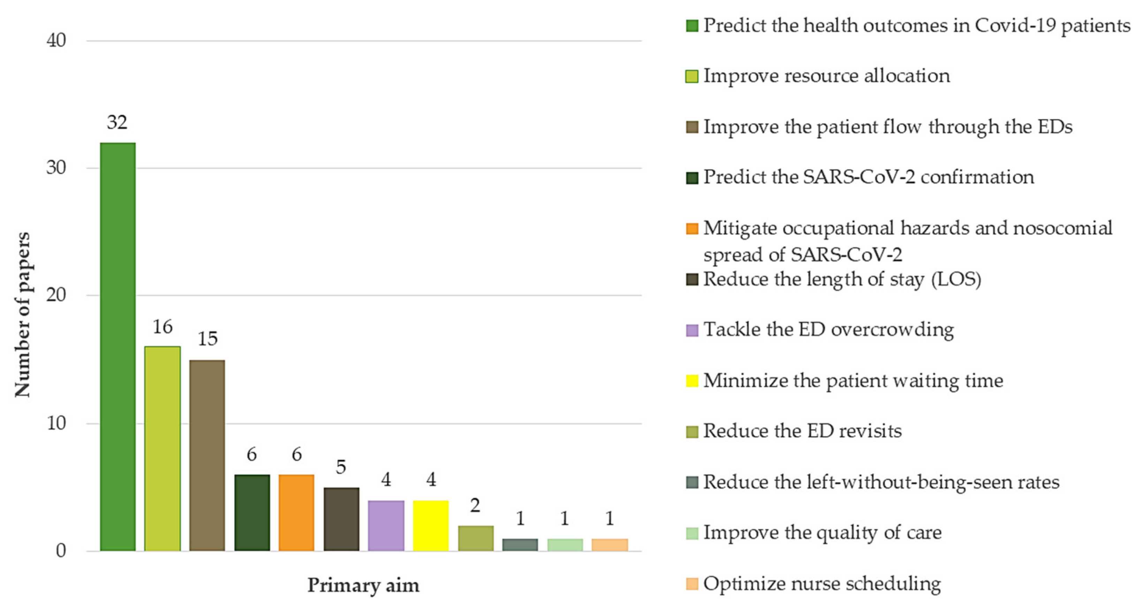The image size is (1145, 612).
Task: Click the yellow patient waiting time legend swatch
Action: point(692,381)
